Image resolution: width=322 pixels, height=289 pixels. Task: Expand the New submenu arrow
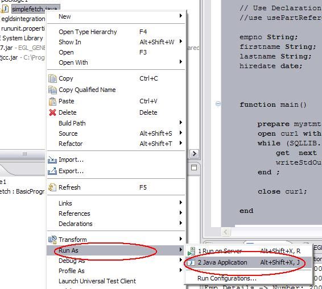[x=181, y=16]
